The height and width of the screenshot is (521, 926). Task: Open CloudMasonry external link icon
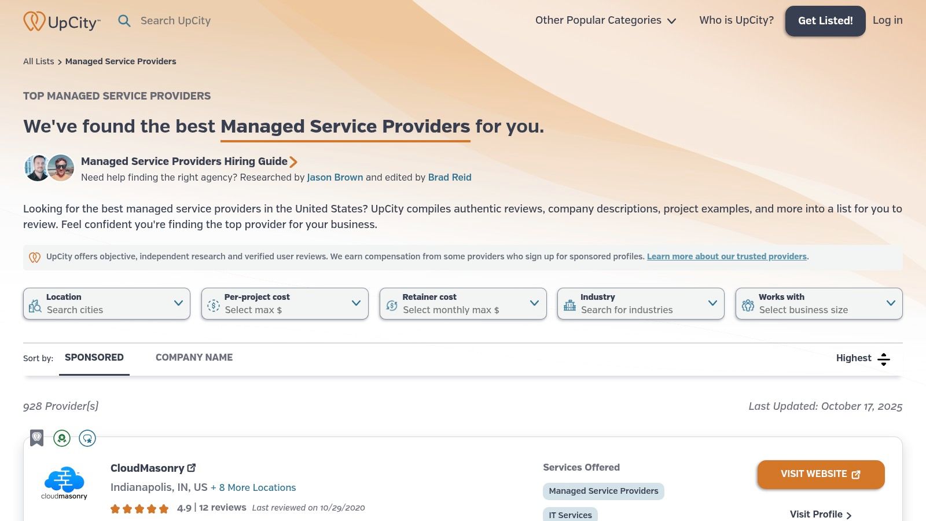pos(192,468)
